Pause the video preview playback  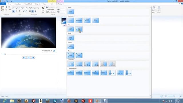[x=29, y=58]
